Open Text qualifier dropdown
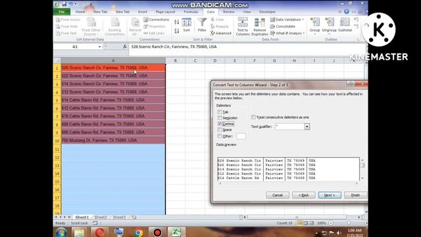Screen dimensions: 421x237 [x=307, y=126]
